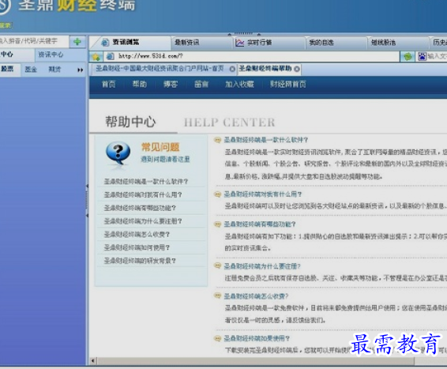This screenshot has width=447, height=369.
Task: Open FAQ link 圣鼎财经终端是一款什么软件?
Action: (x=145, y=182)
